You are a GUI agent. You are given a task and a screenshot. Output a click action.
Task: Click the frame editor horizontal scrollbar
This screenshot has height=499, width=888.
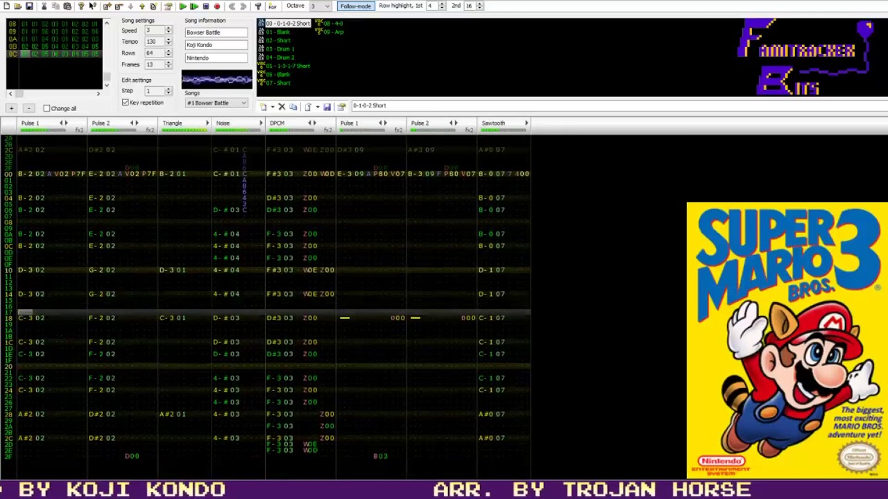pyautogui.click(x=54, y=94)
